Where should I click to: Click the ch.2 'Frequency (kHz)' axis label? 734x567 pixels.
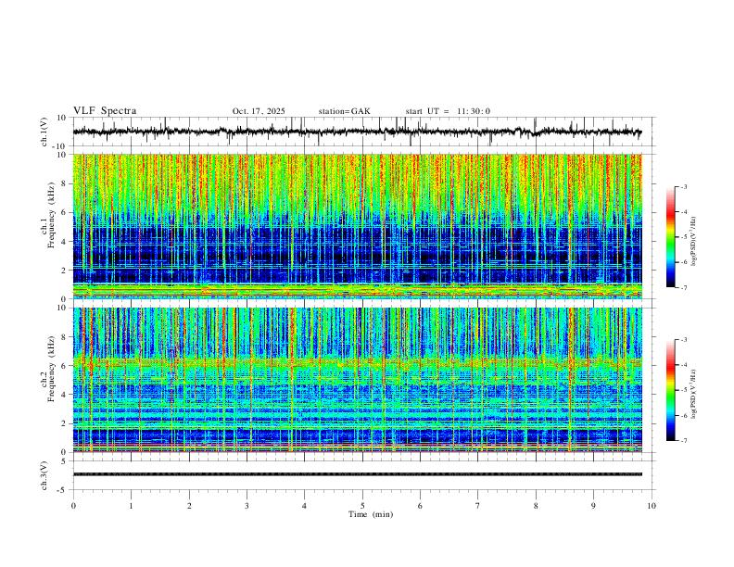coord(52,369)
